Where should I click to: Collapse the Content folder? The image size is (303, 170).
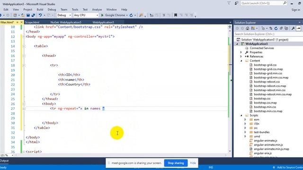241,61
